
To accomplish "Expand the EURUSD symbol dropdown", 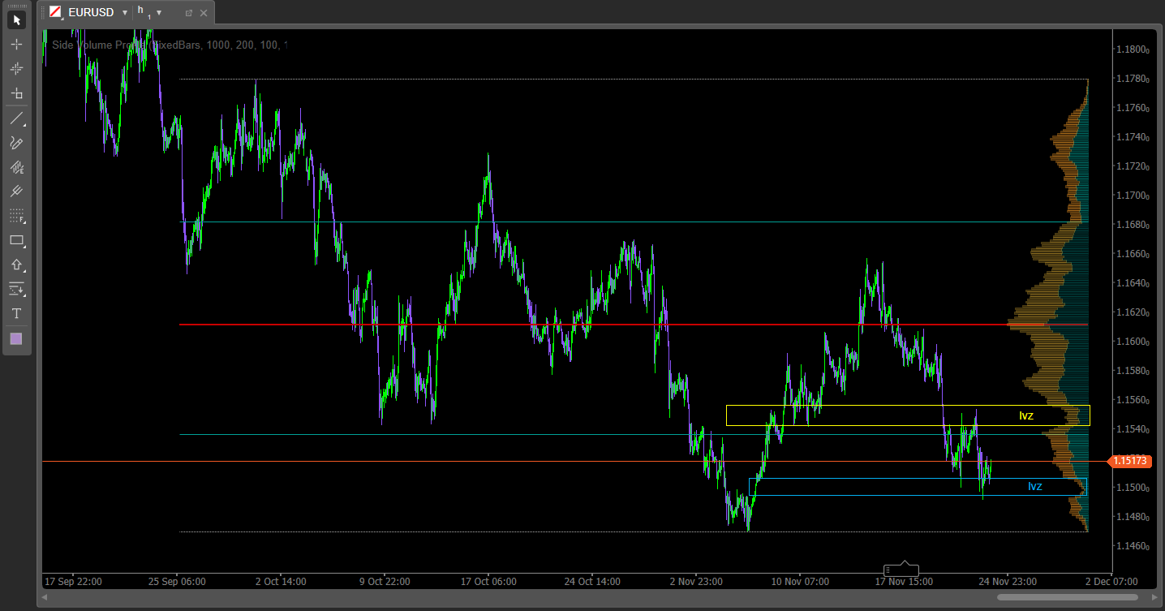I will [x=124, y=13].
